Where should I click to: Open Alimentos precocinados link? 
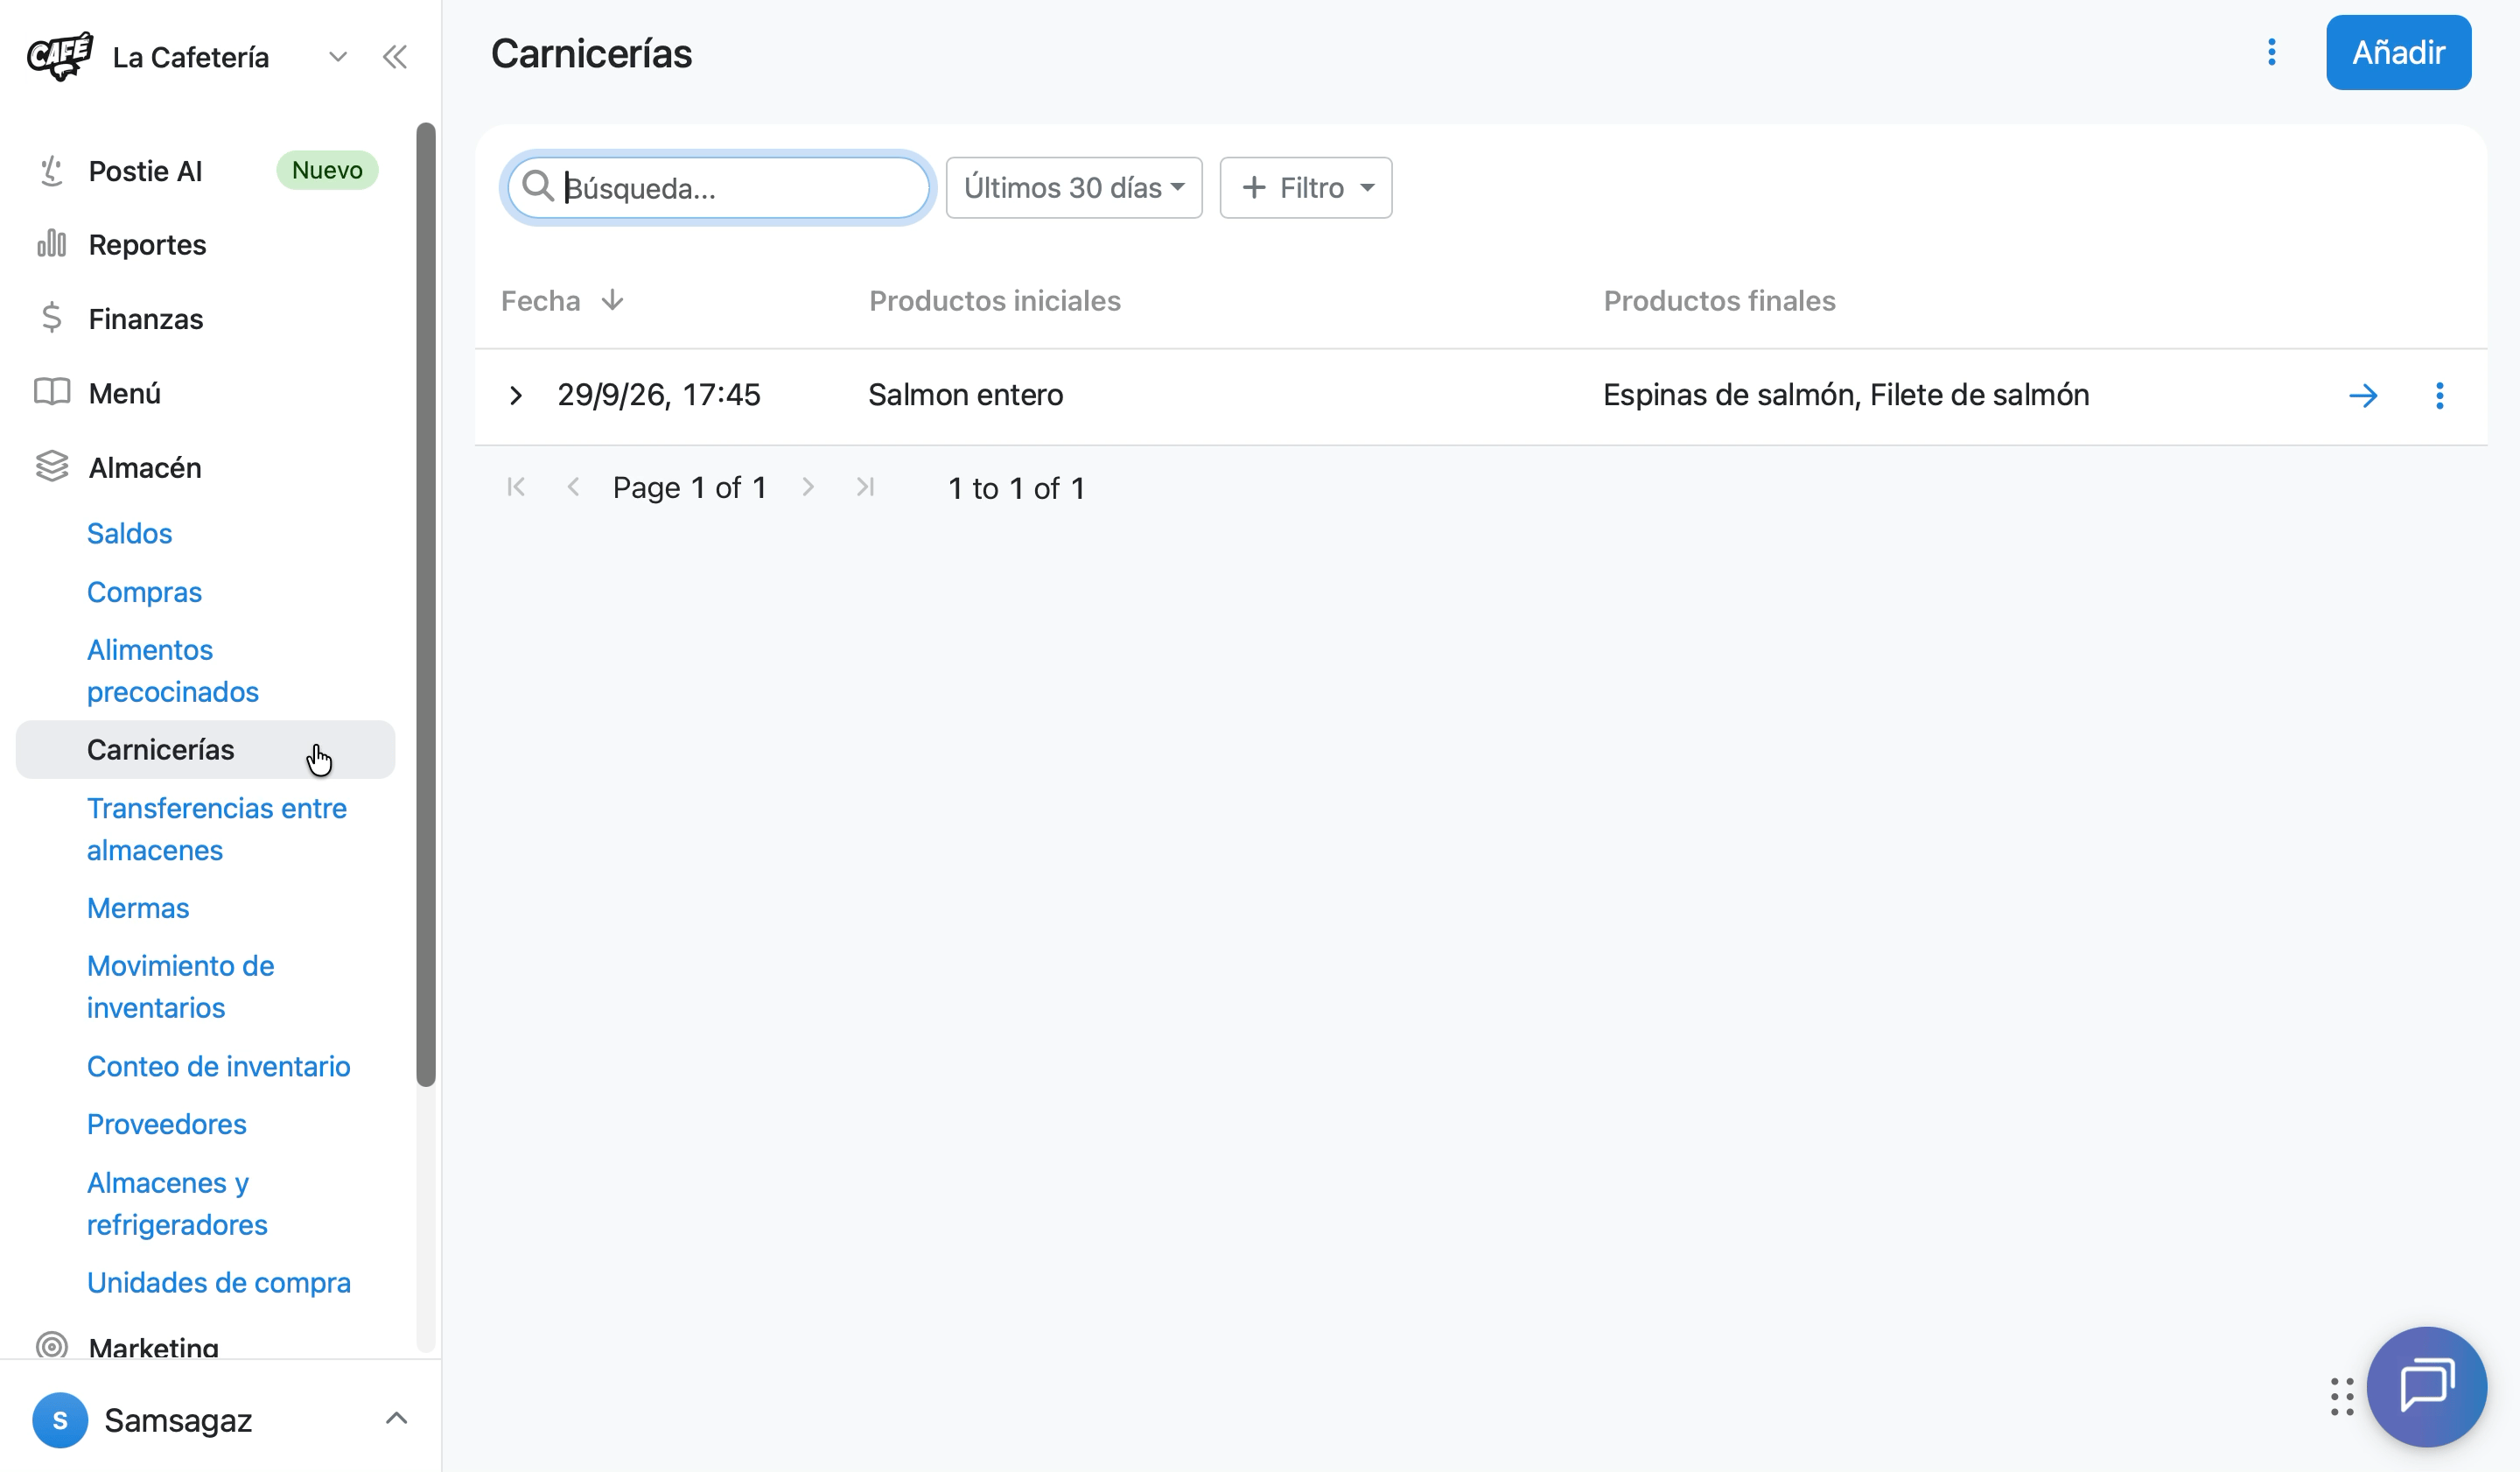click(x=172, y=670)
